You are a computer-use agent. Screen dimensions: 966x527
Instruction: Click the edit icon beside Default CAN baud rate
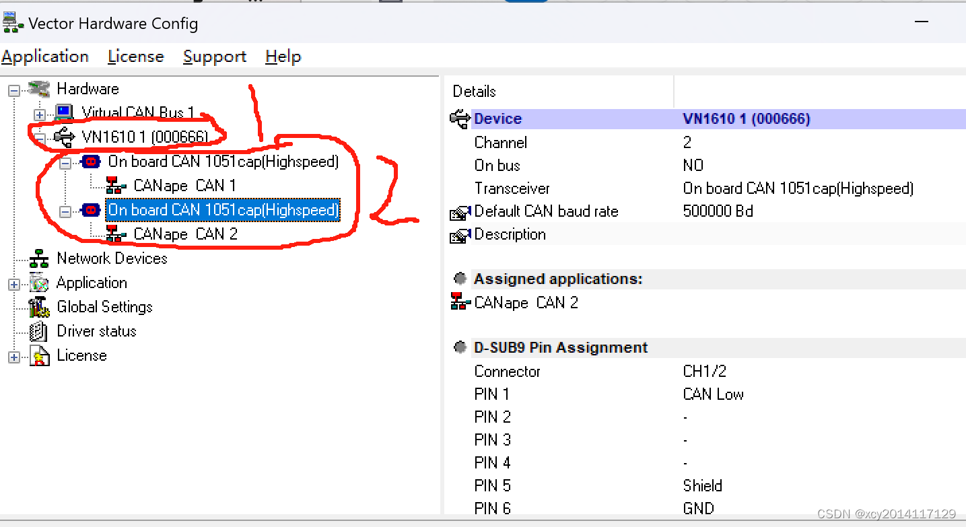(460, 213)
